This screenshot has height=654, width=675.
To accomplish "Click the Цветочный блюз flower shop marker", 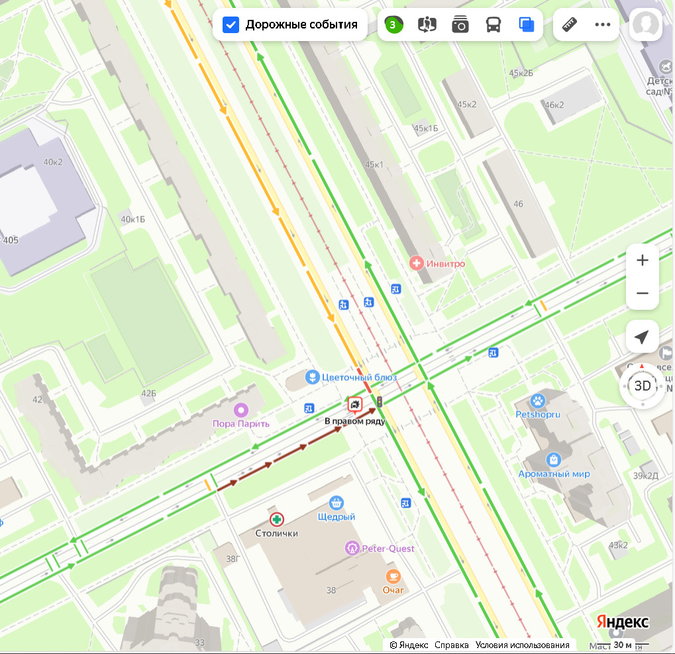I will pyautogui.click(x=312, y=377).
